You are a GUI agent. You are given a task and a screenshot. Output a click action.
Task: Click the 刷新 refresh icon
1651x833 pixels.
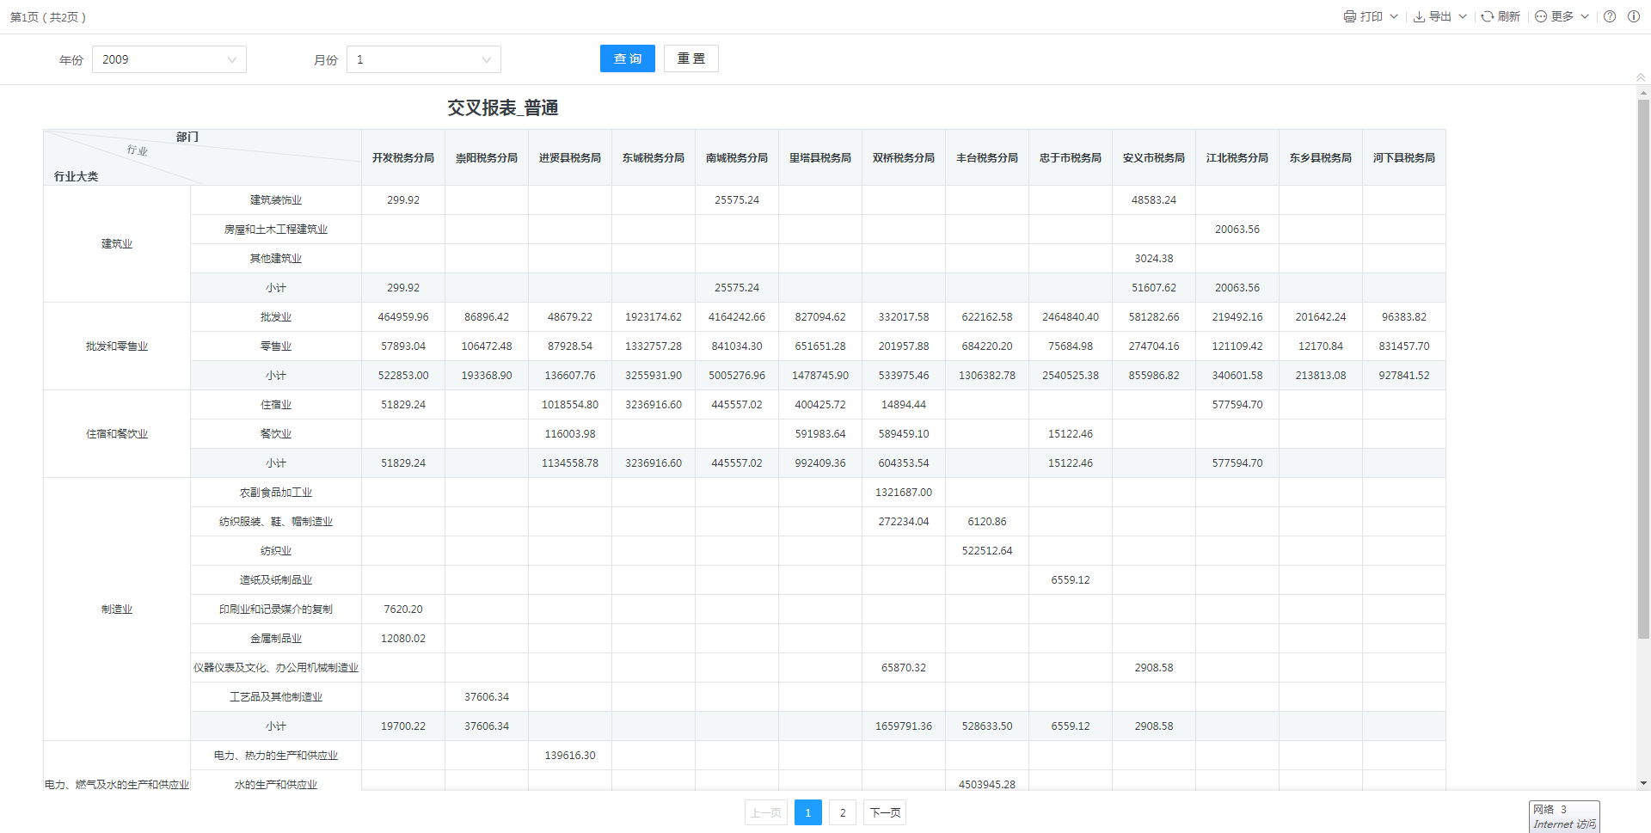pos(1487,16)
